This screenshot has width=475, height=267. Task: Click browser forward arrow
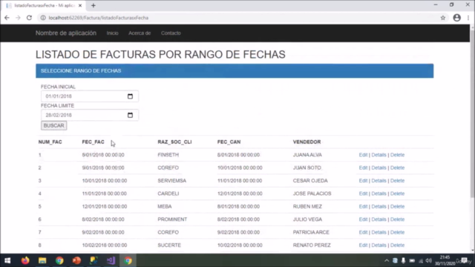pos(18,18)
